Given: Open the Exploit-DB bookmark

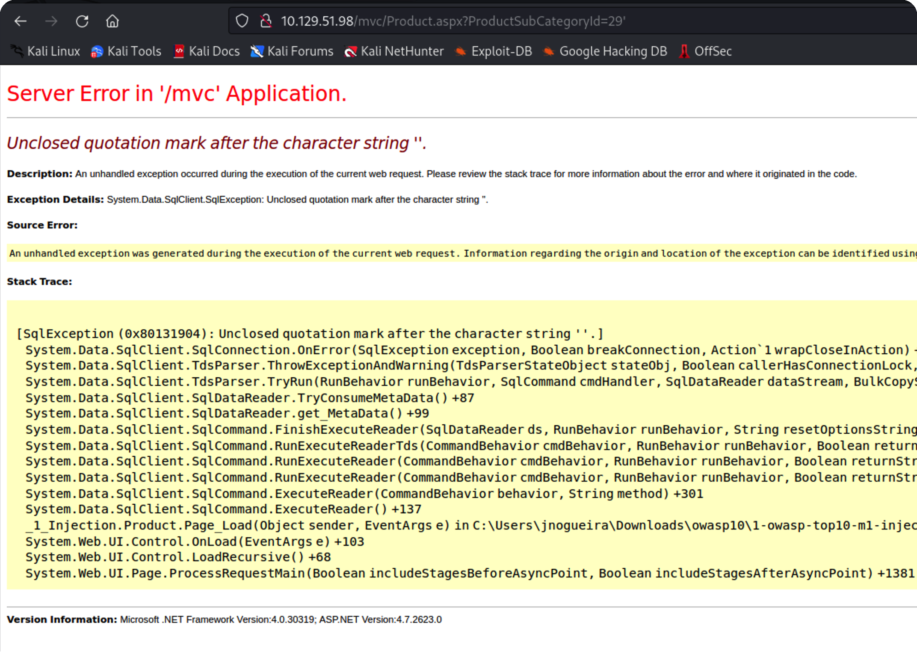Looking at the screenshot, I should coord(494,51).
